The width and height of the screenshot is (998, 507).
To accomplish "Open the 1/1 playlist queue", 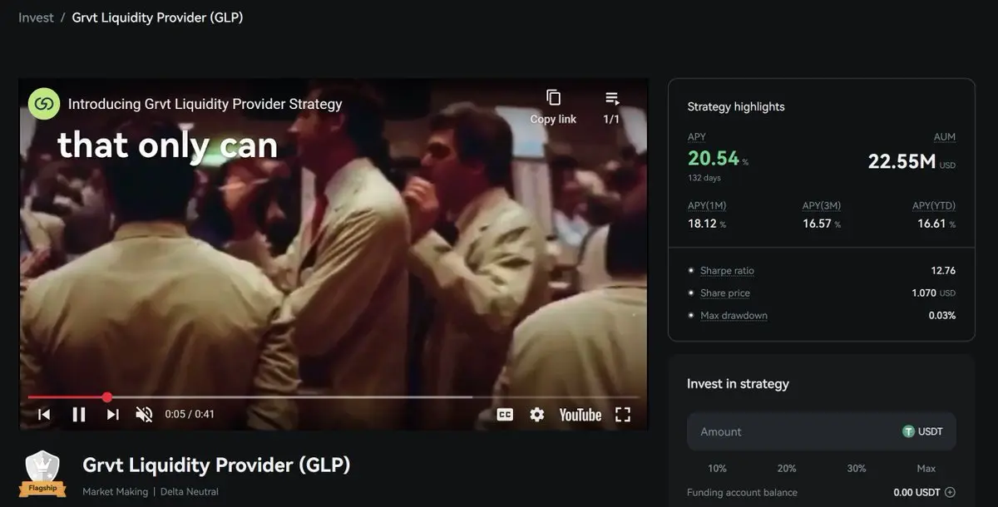I will tap(611, 107).
